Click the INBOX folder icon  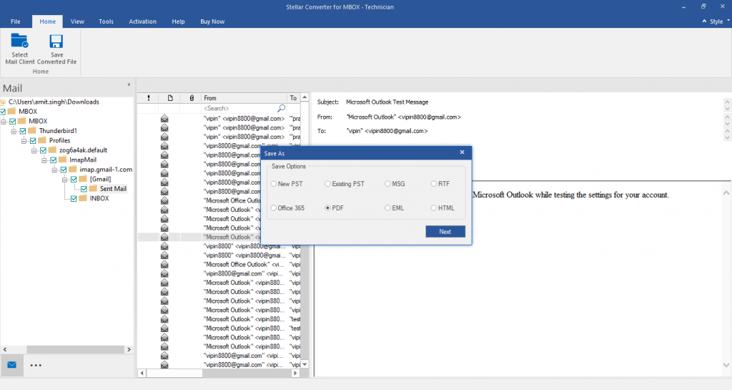pos(83,198)
